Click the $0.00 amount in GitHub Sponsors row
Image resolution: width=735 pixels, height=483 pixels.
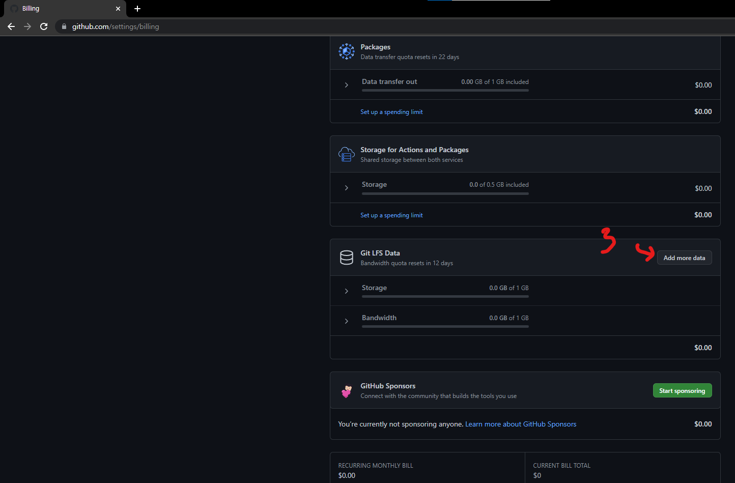703,424
